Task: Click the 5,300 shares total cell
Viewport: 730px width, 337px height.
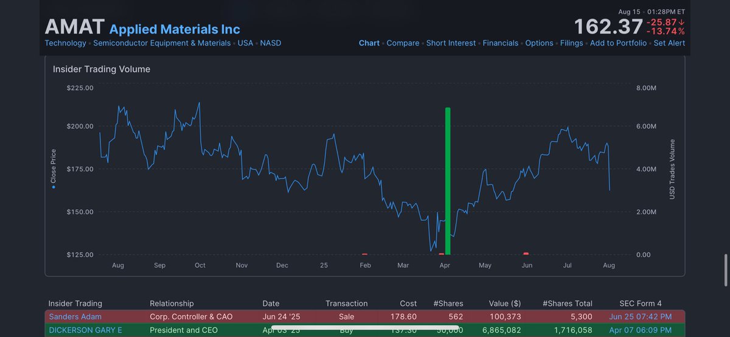Action: click(582, 316)
